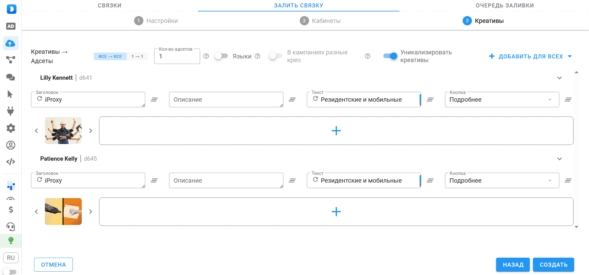This screenshot has height=275, width=589.
Task: Disable the Уникализировать креативы switch
Action: pyautogui.click(x=390, y=56)
